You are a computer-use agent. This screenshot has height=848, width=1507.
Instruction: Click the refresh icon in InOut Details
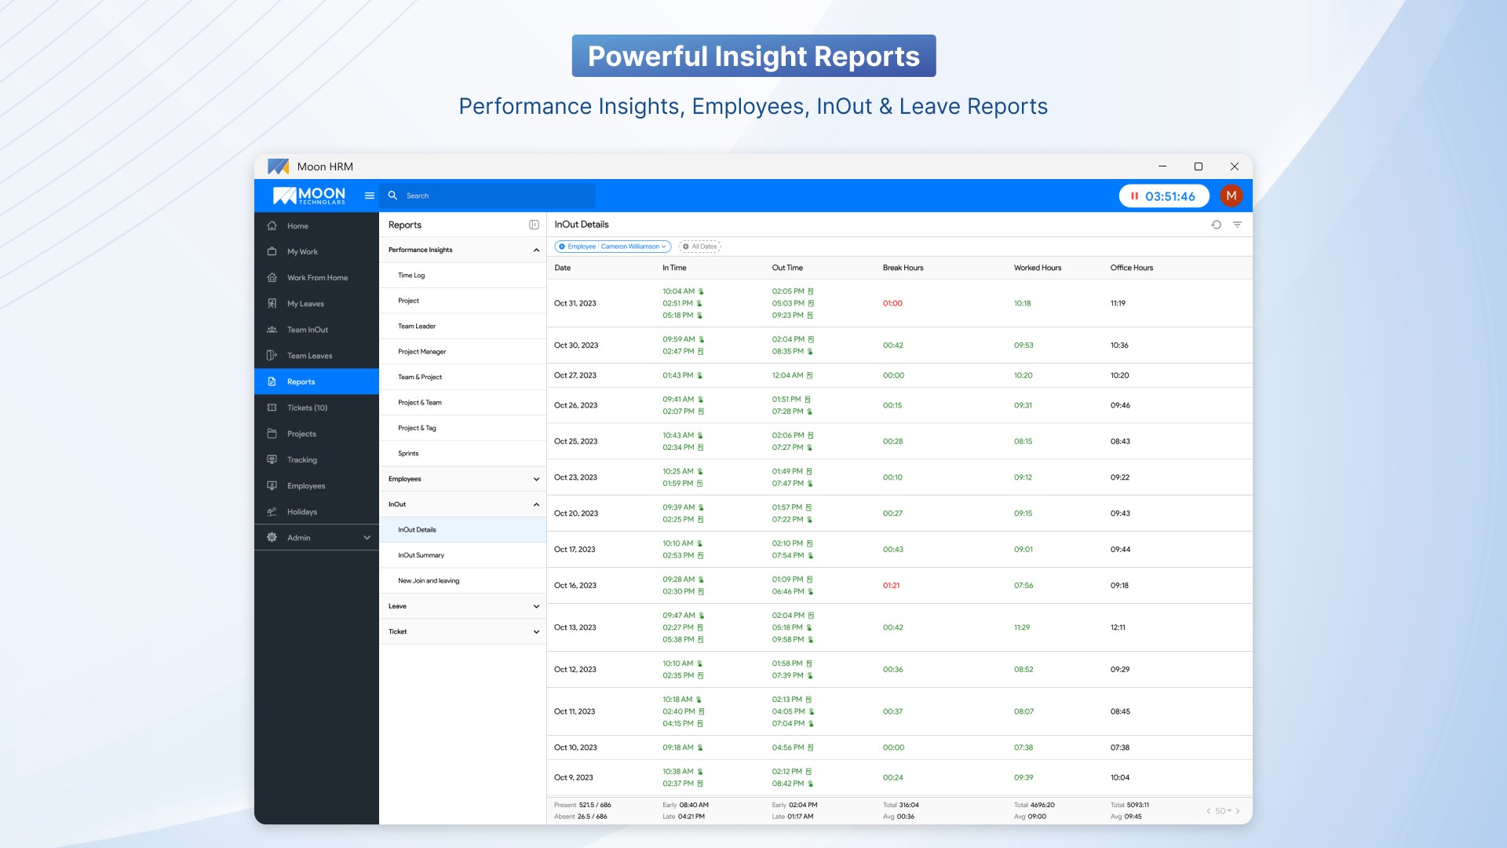pos(1216,225)
